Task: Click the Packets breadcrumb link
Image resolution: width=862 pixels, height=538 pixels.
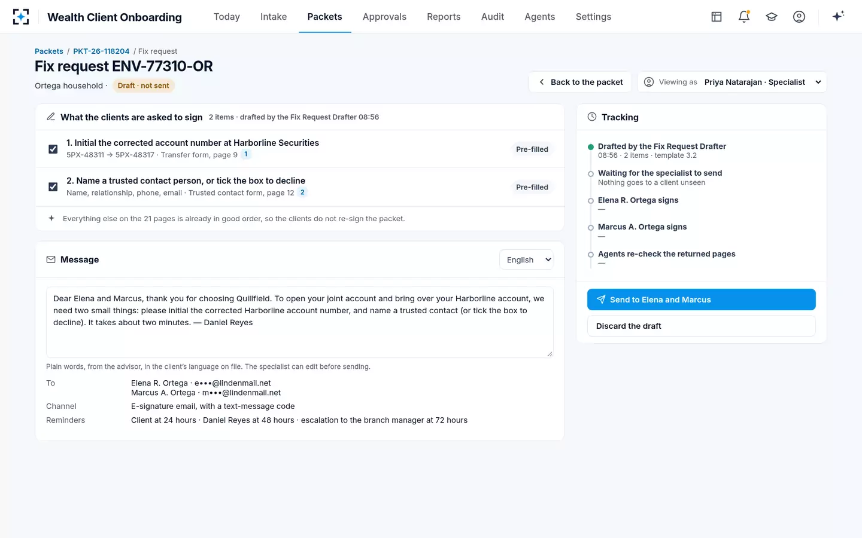Action: (x=49, y=51)
